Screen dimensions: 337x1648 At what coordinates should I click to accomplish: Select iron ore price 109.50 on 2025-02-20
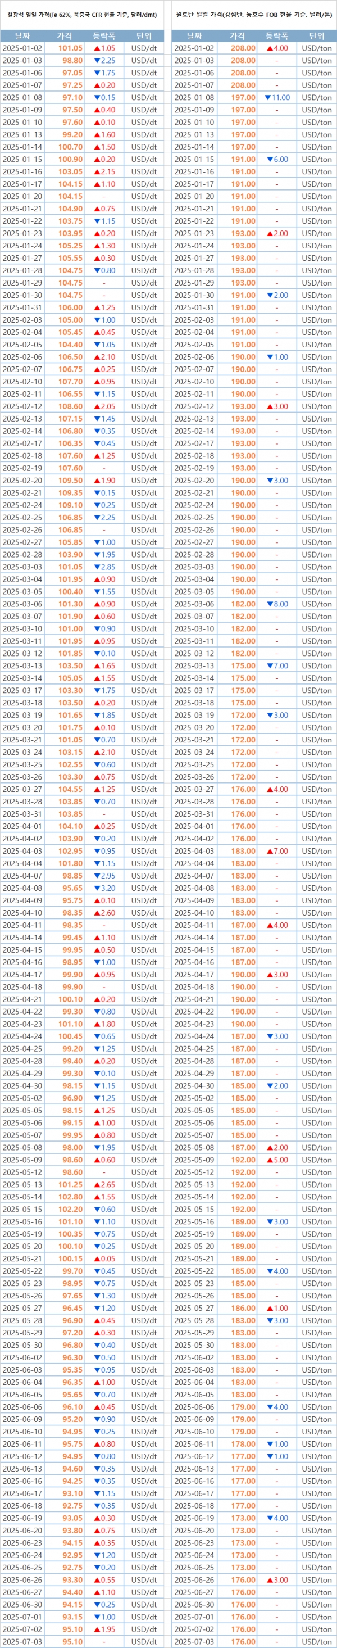point(70,481)
